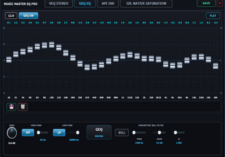225x157 pixels.
Task: Click the 20000 Hz low pass value
Action: [74, 140]
